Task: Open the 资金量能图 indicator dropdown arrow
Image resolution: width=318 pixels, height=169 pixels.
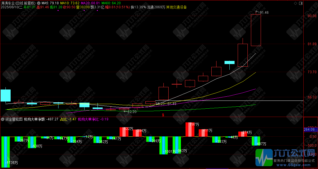Action: tap(3, 119)
